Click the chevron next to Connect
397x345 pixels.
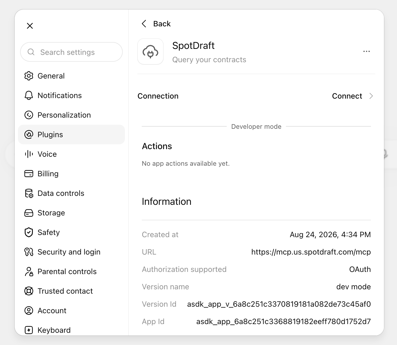point(371,96)
